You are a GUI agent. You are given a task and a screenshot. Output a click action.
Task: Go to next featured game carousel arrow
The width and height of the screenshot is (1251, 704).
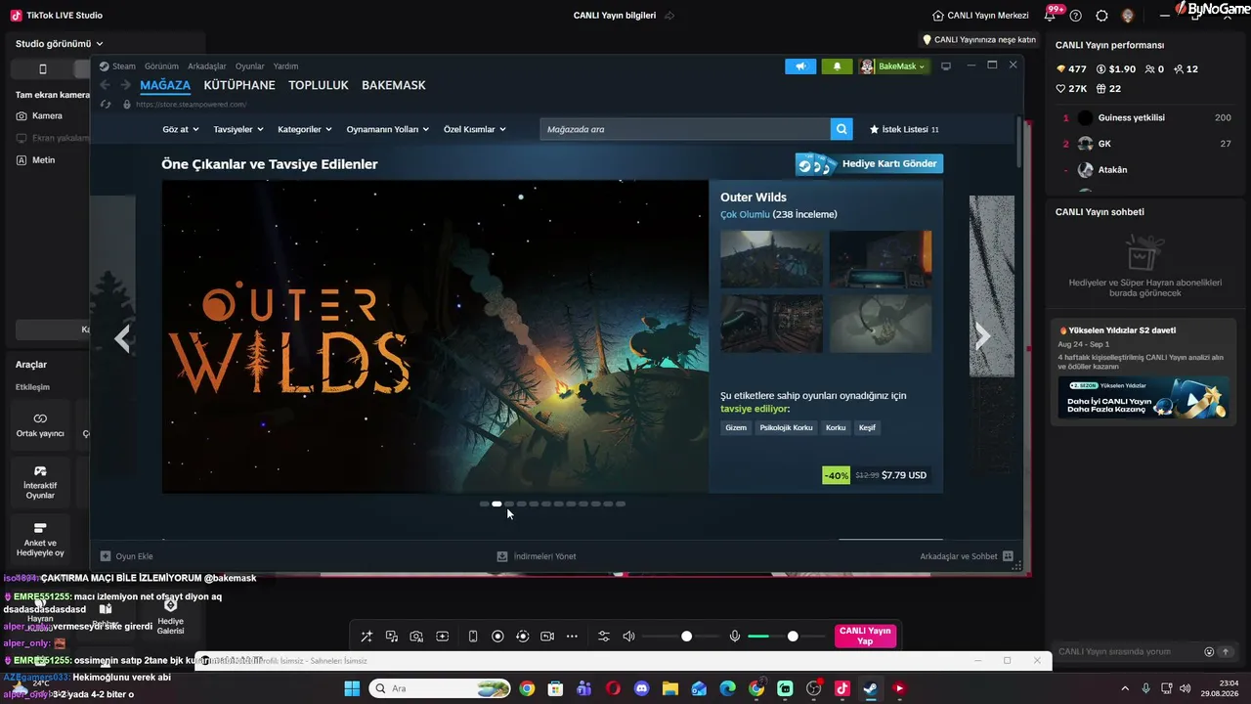pyautogui.click(x=982, y=337)
